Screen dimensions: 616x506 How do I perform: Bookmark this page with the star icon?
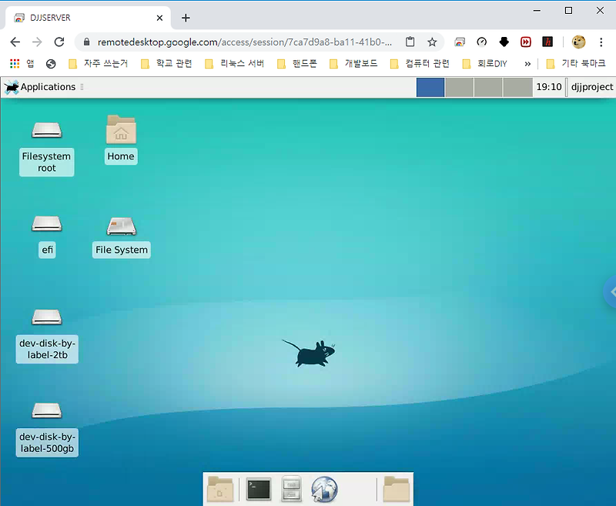tap(432, 42)
